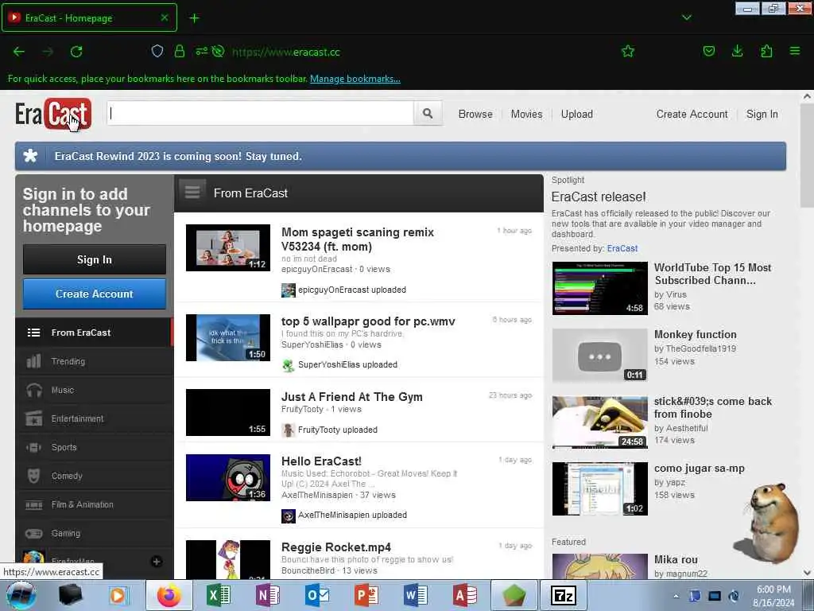Open the Monkey function thumbnail

[599, 355]
